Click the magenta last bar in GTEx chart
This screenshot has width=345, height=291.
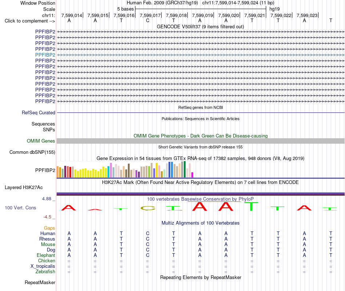192,175
